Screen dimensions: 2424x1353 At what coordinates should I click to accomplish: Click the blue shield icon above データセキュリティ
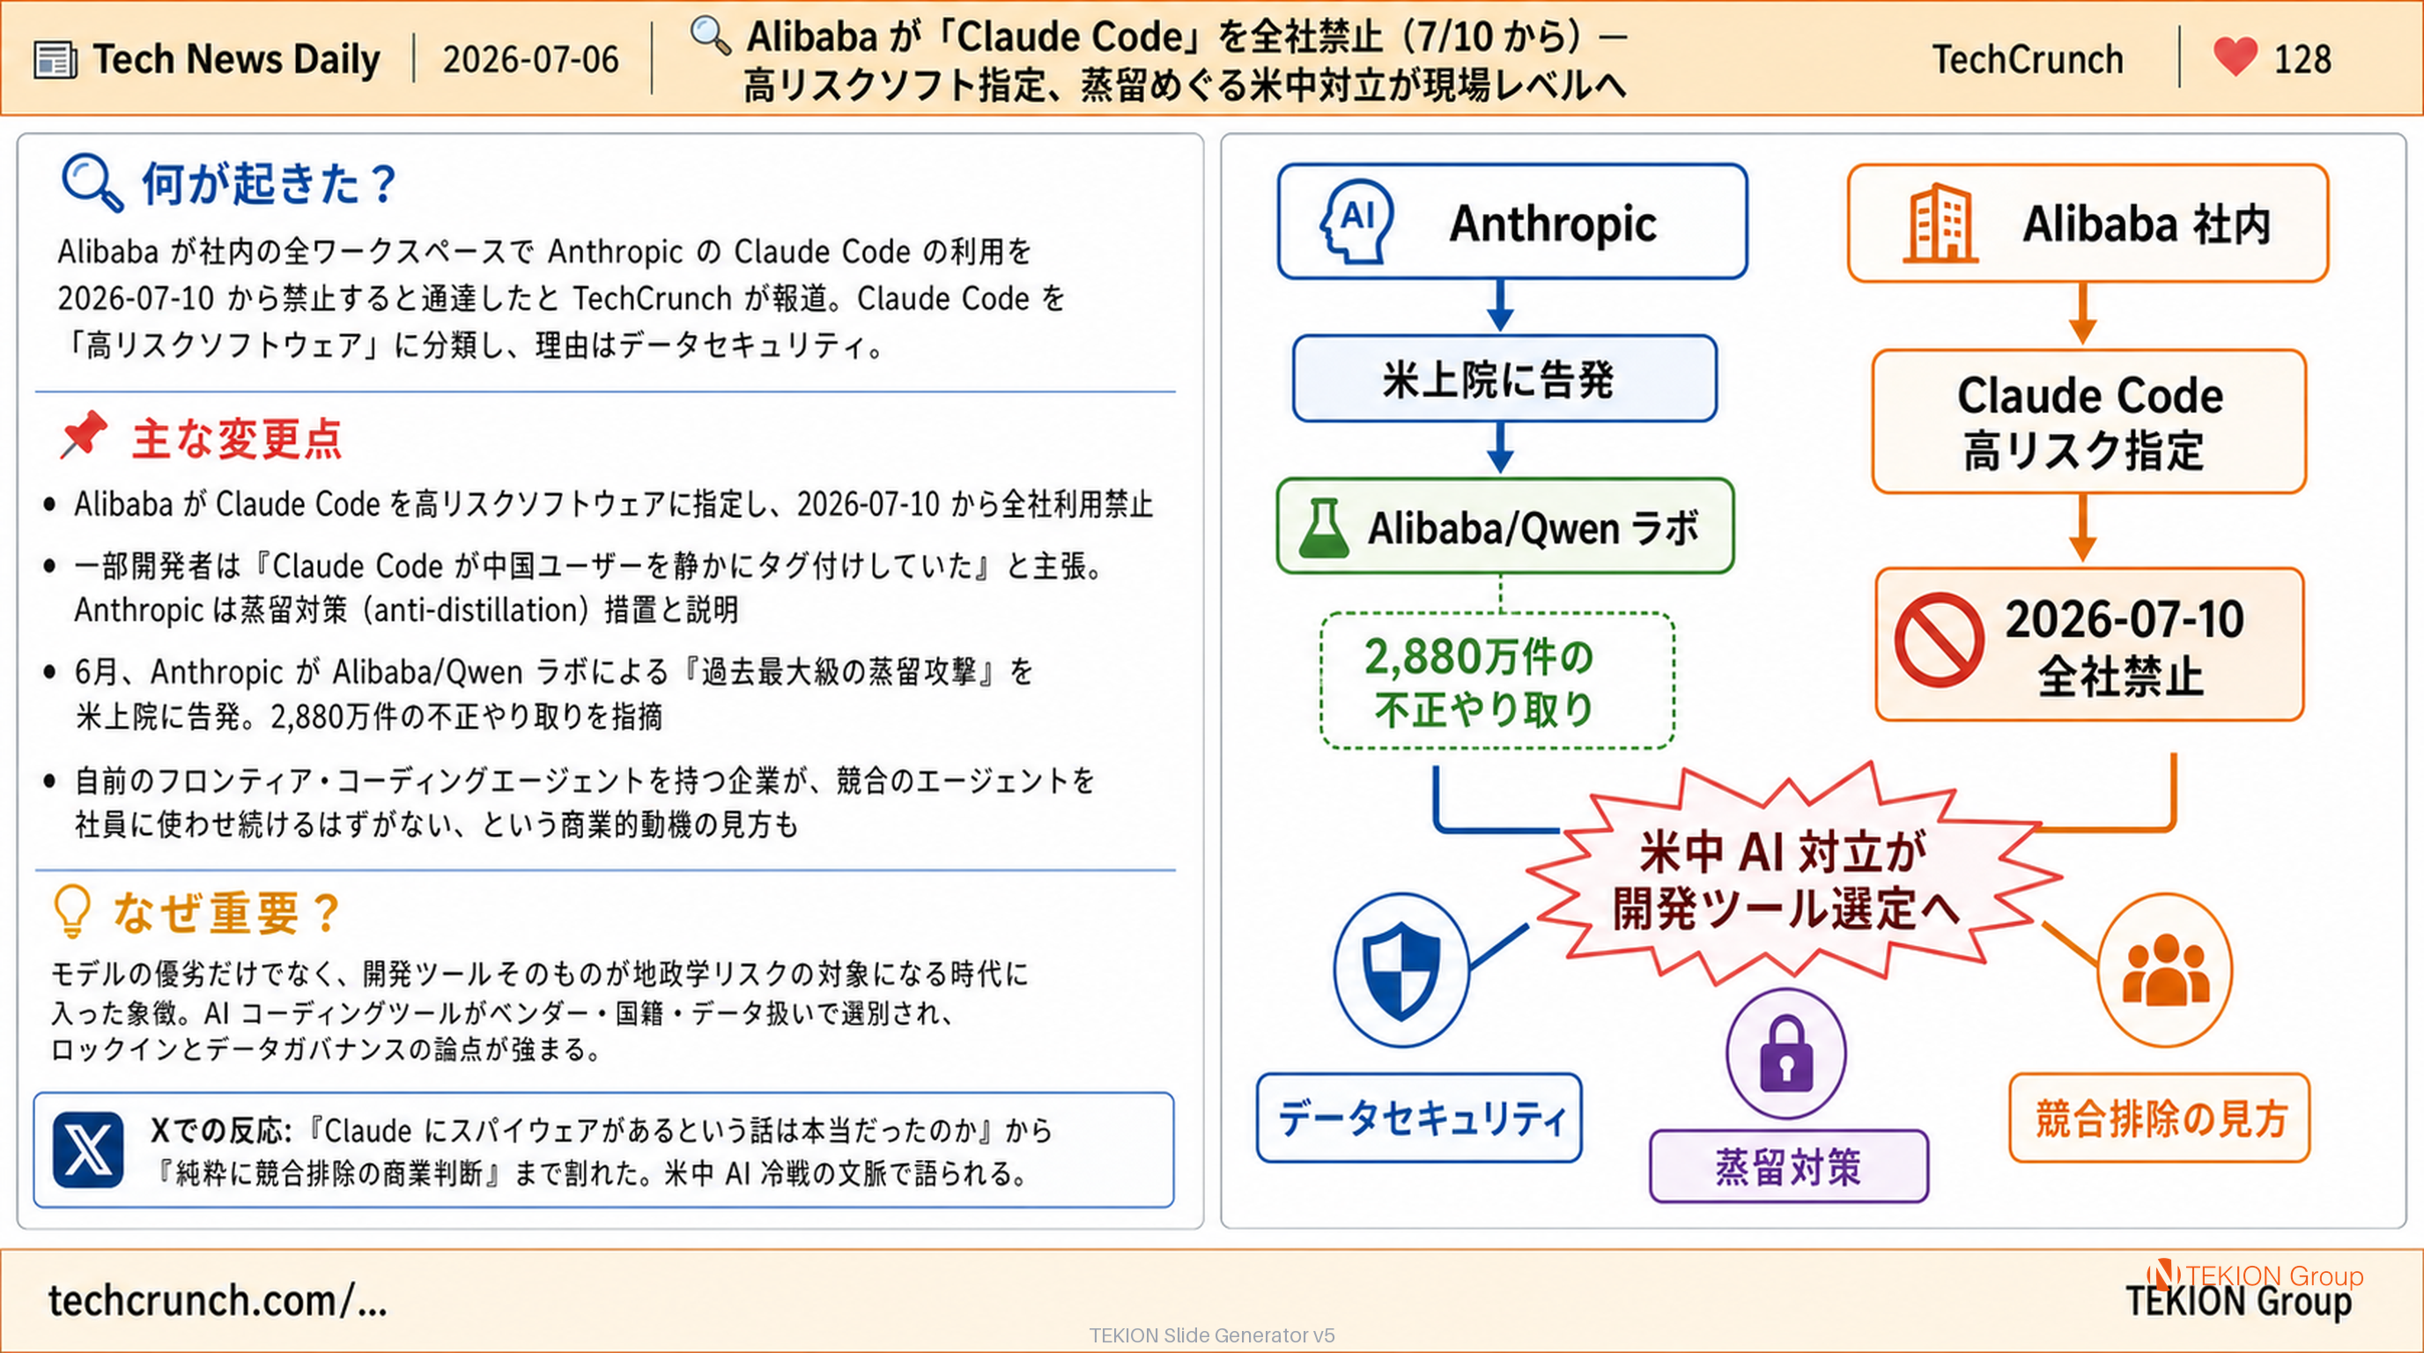point(1401,969)
